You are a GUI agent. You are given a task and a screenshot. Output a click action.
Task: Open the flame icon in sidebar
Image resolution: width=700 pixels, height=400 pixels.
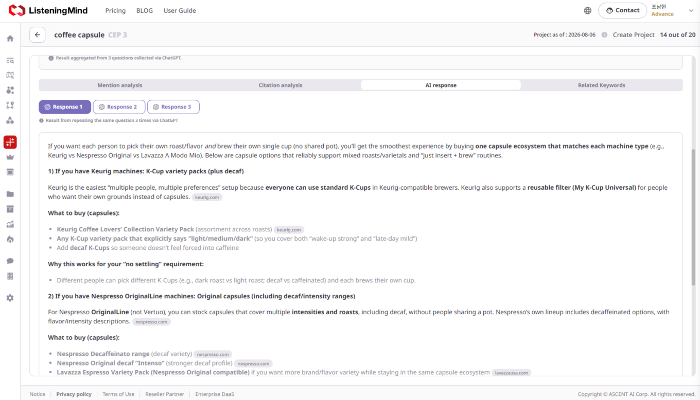tap(10, 239)
